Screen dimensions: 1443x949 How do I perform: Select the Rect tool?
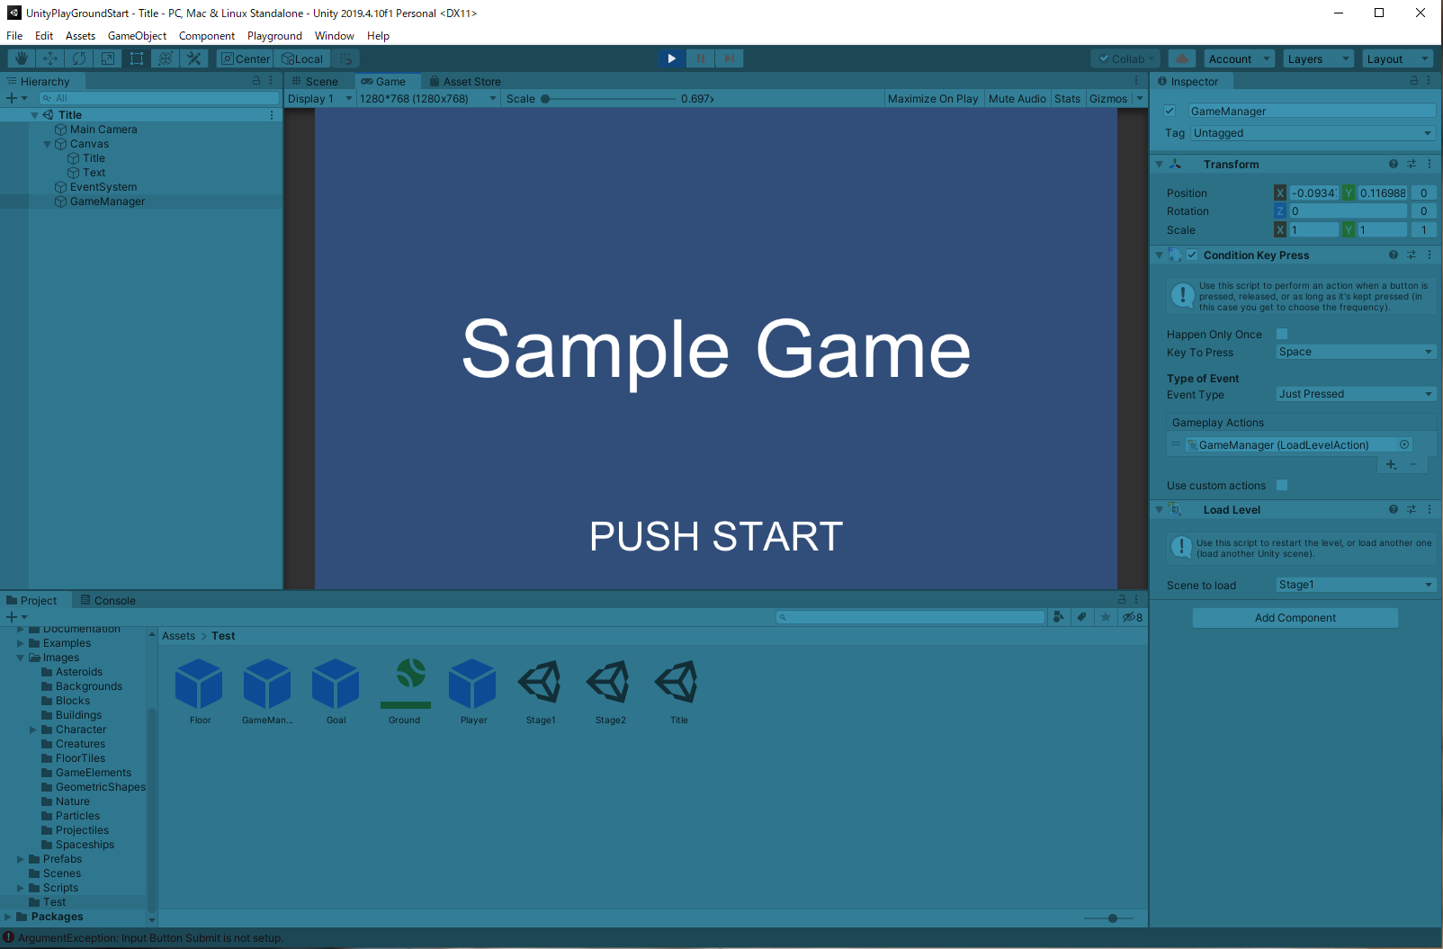(x=137, y=58)
